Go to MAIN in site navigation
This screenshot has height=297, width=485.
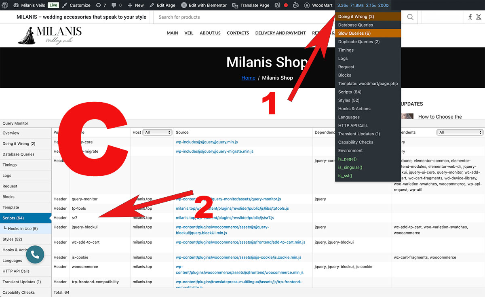172,33
